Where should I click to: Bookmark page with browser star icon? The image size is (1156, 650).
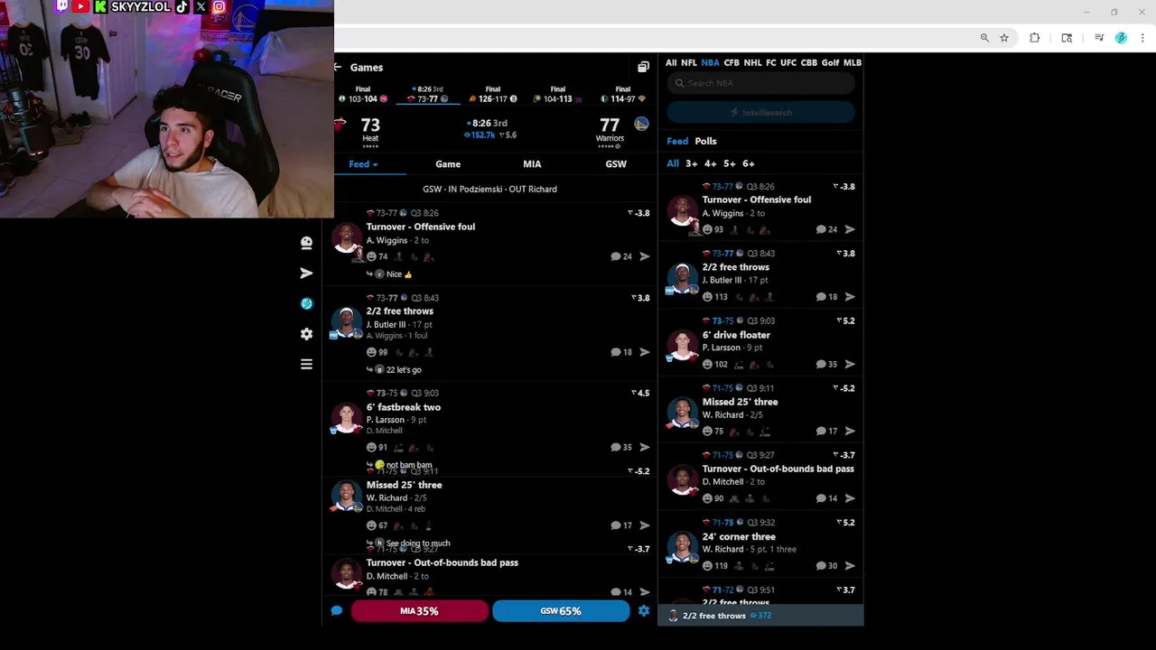click(x=1004, y=38)
